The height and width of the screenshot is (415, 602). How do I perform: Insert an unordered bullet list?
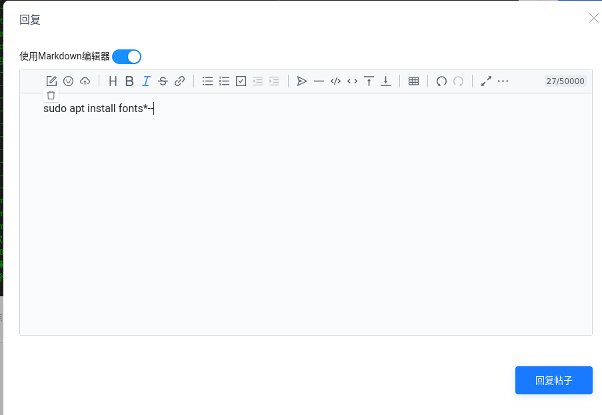pyautogui.click(x=208, y=81)
